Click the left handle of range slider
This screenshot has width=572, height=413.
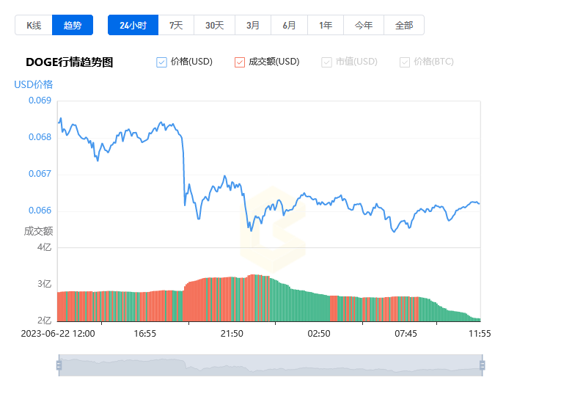point(59,365)
